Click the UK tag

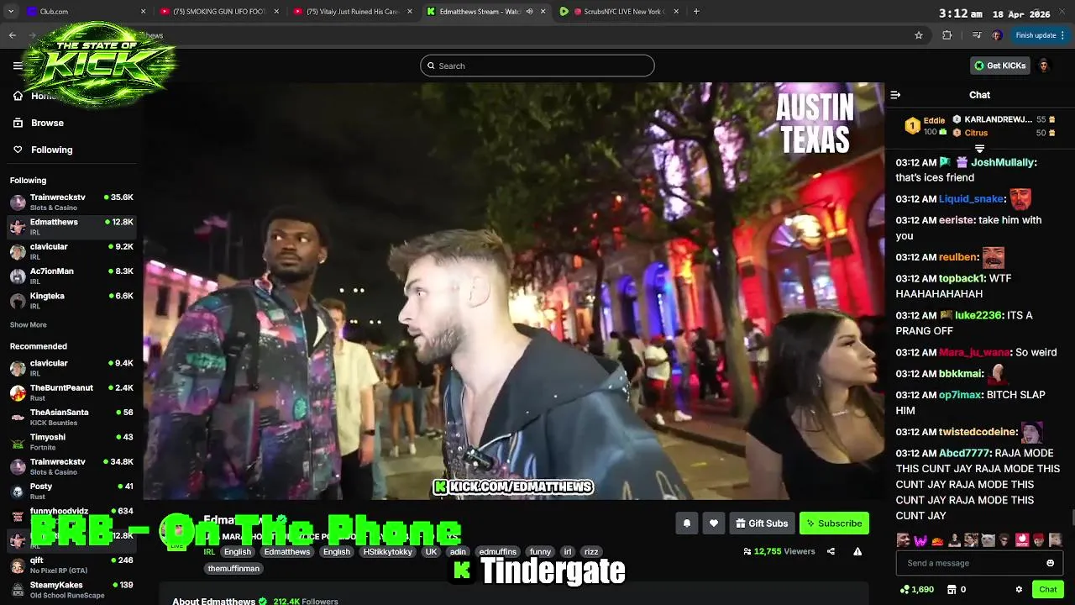(x=432, y=552)
